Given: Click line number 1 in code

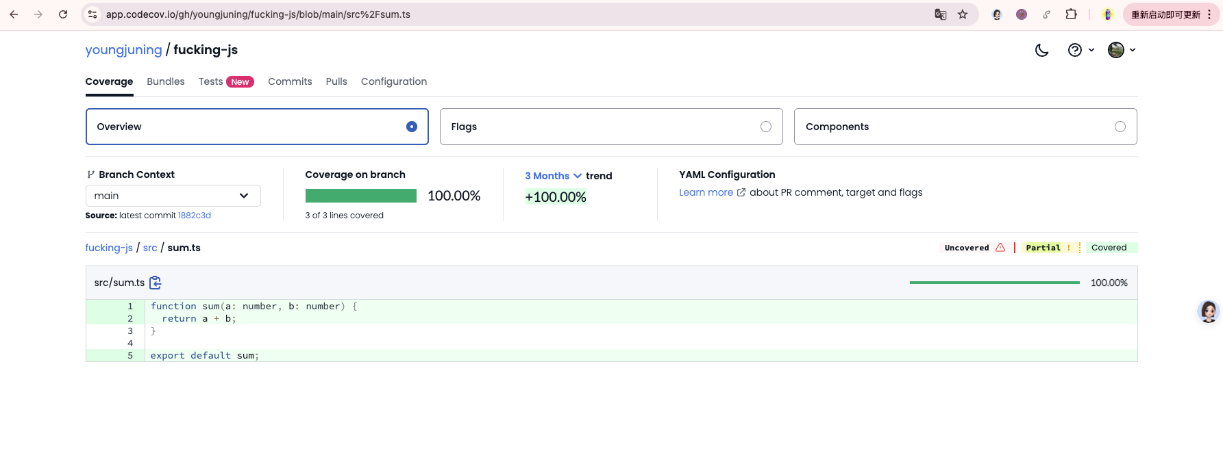Looking at the screenshot, I should pos(130,307).
